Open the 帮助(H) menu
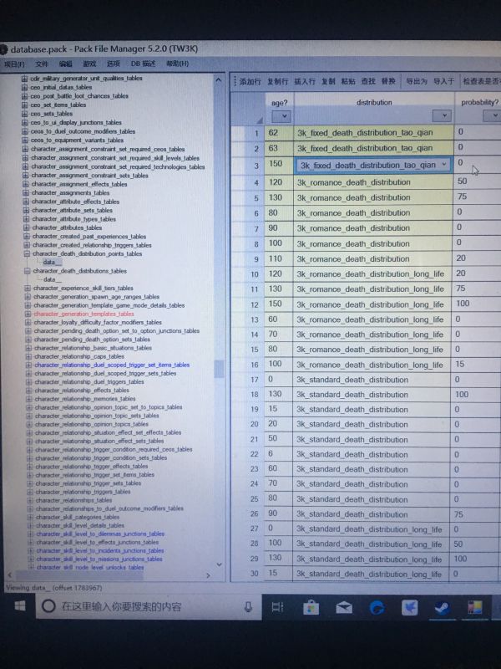 [178, 64]
